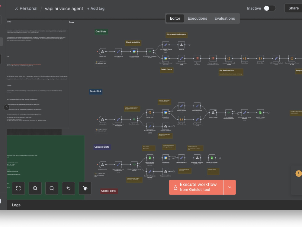Run Execute workflow from Getslot_tool
Screen dimensions: 302x227
click(196, 187)
